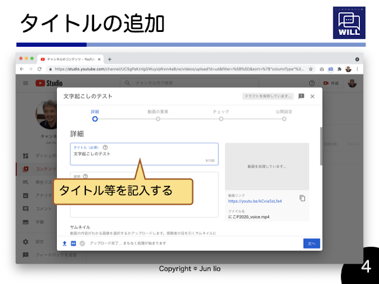
Task: Open the hamburger menu in YouTube Studio
Action: tap(25, 83)
